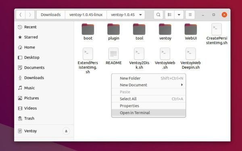This screenshot has height=151, width=242.
Task: Choose New Folder from context menu
Action: 148,78
